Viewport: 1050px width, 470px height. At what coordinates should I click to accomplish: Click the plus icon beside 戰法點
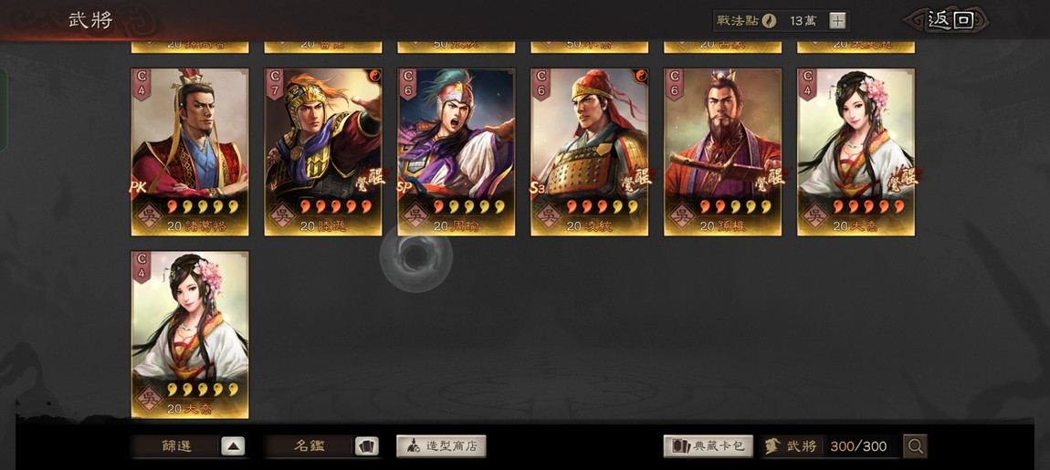click(x=837, y=21)
